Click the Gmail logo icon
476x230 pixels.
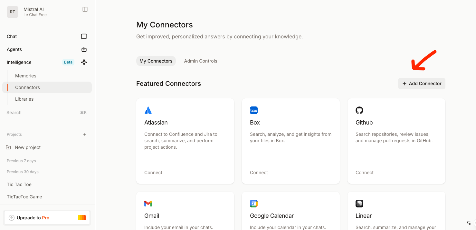(148, 203)
